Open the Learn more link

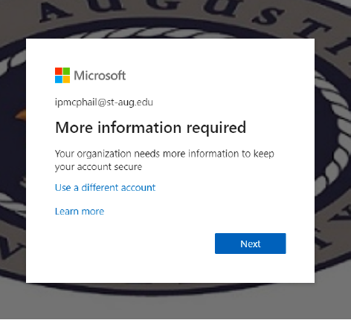coord(80,212)
